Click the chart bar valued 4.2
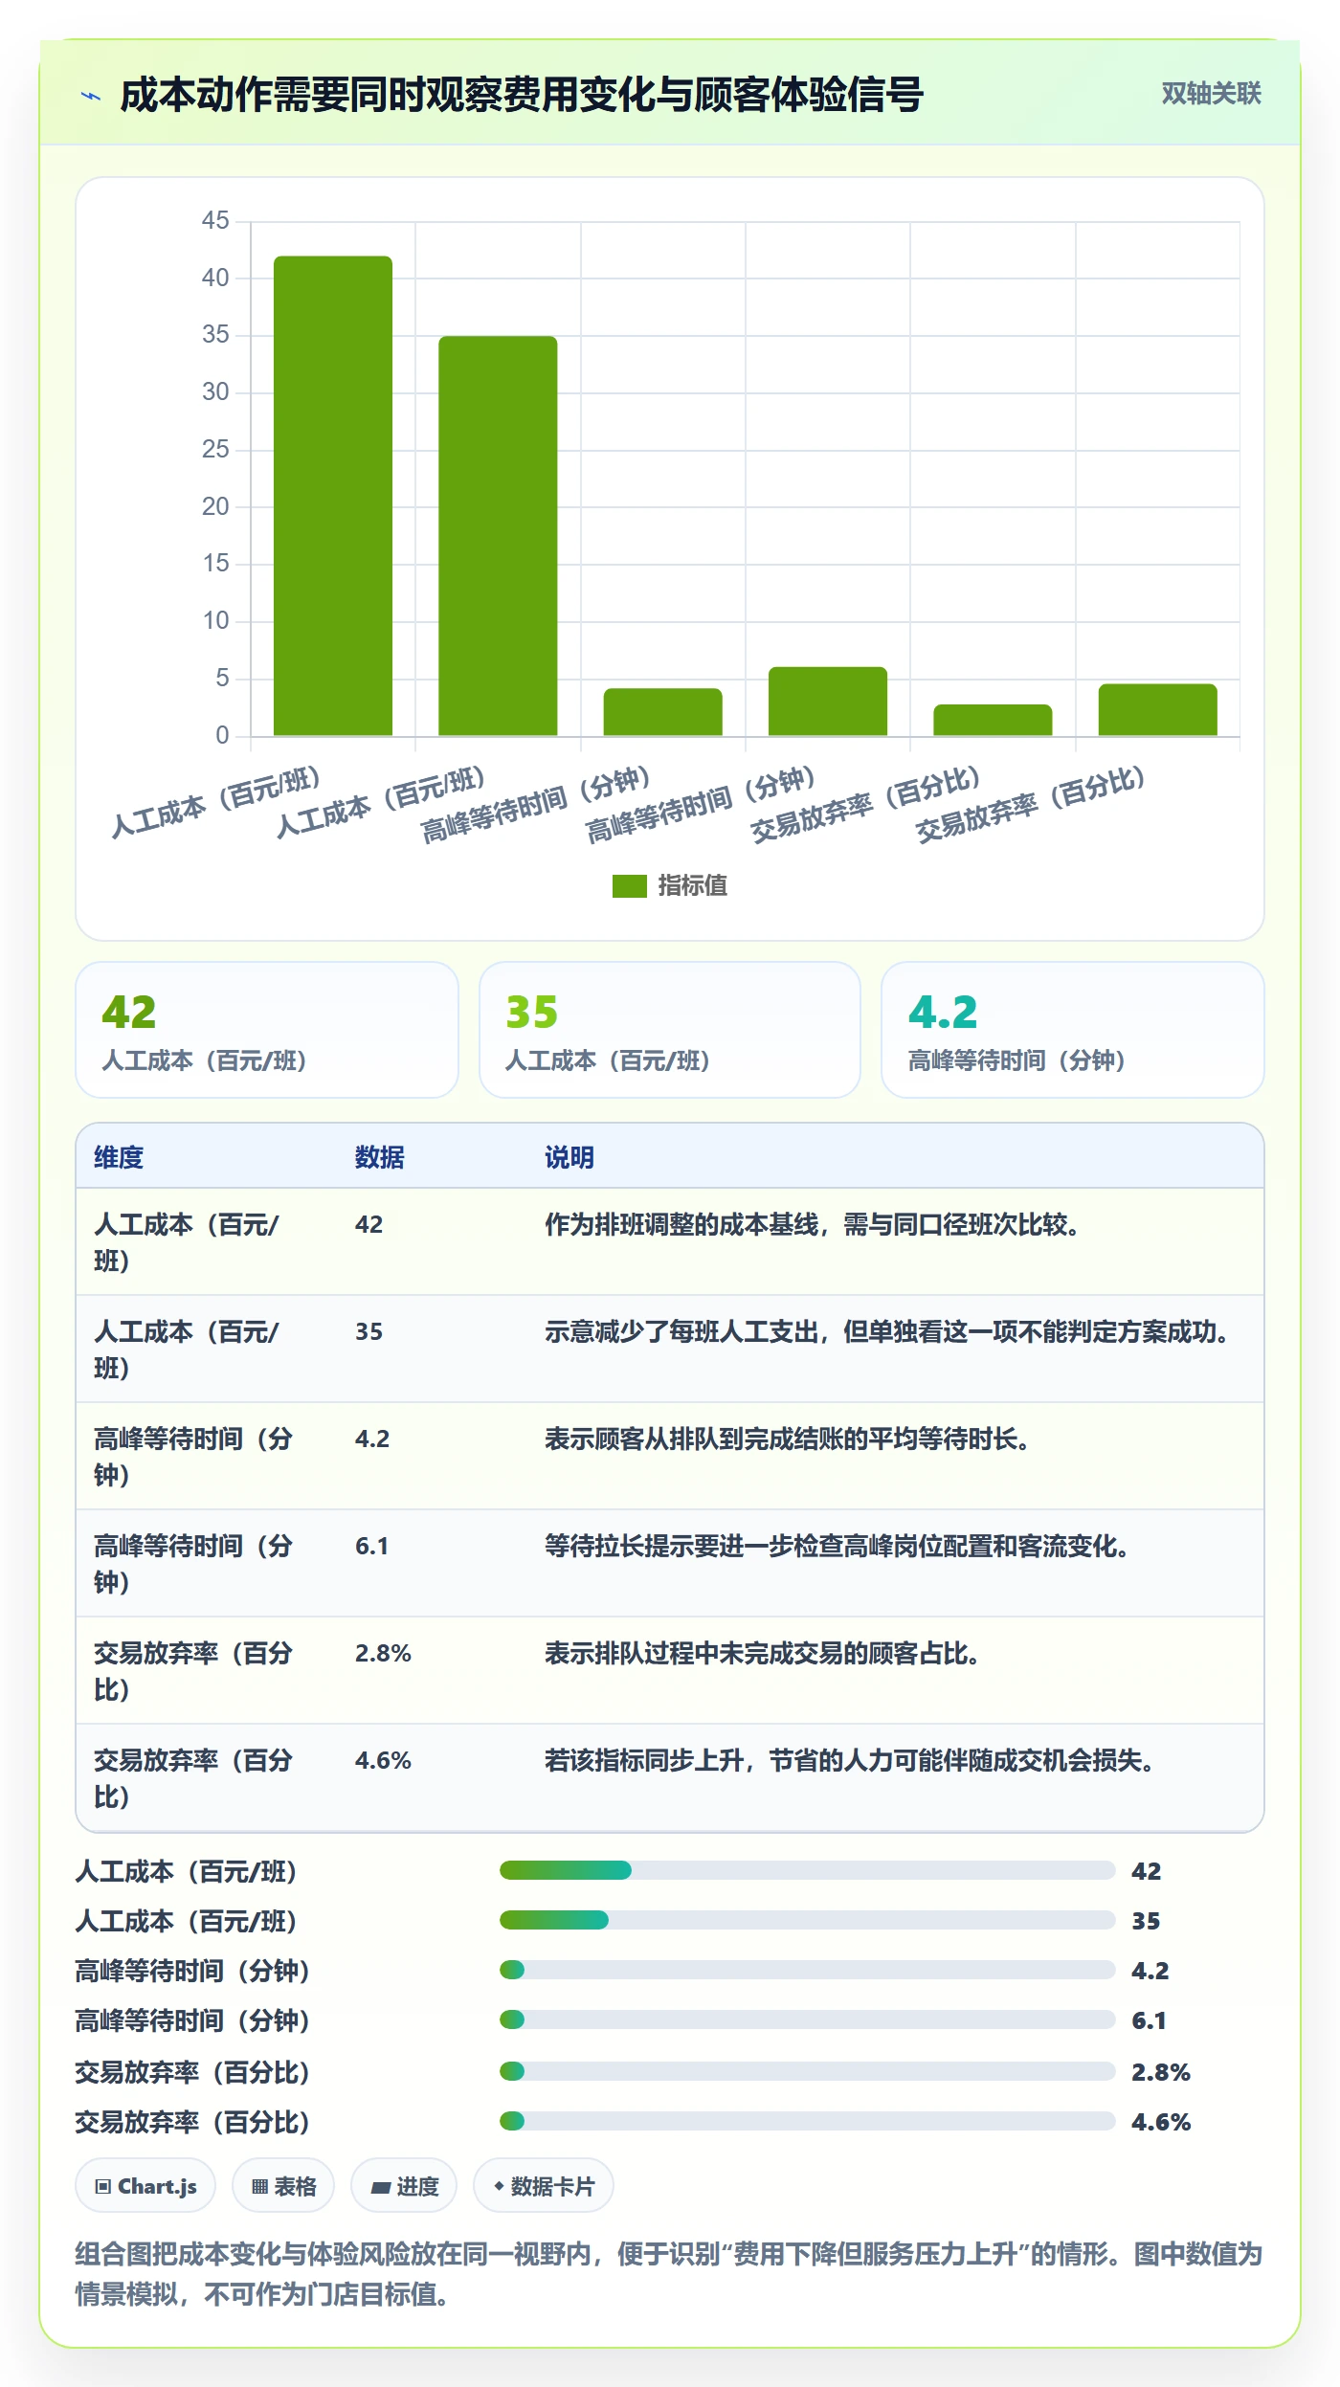The height and width of the screenshot is (2387, 1340). (662, 712)
